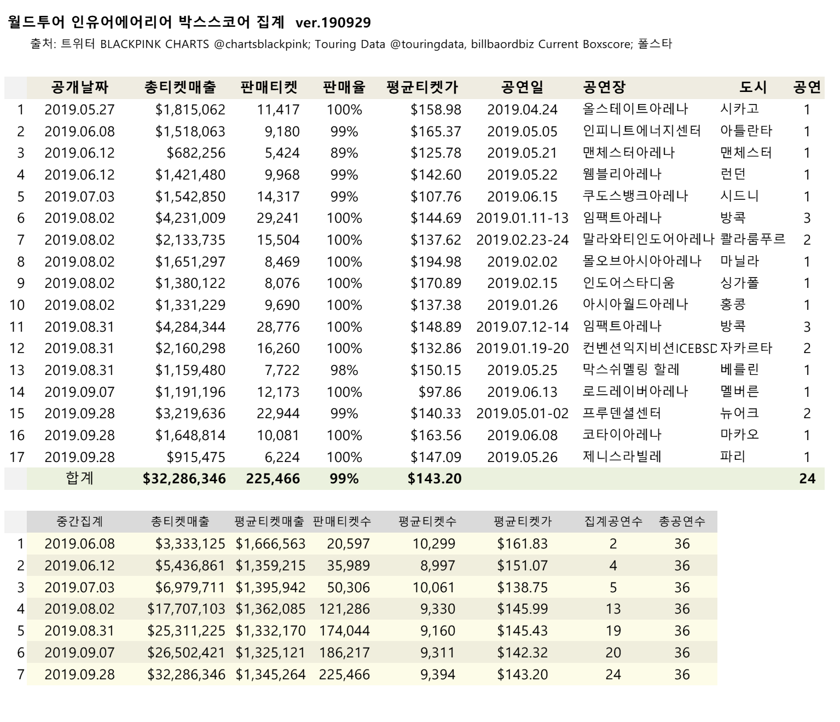Select the $17,707,103 interim revenue cell
The height and width of the screenshot is (722, 840).
pyautogui.click(x=187, y=609)
